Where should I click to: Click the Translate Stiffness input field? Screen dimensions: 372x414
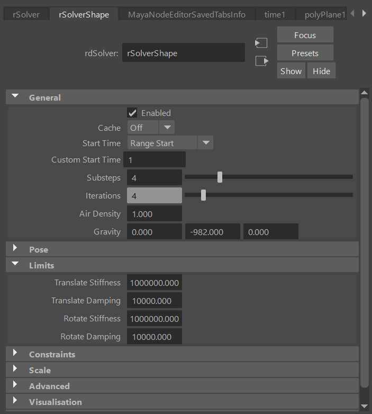pyautogui.click(x=155, y=283)
